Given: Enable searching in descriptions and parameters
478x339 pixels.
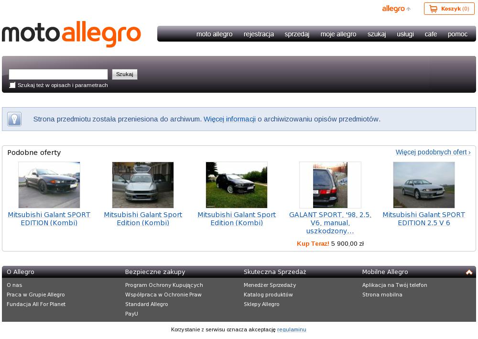Looking at the screenshot, I should click(12, 85).
